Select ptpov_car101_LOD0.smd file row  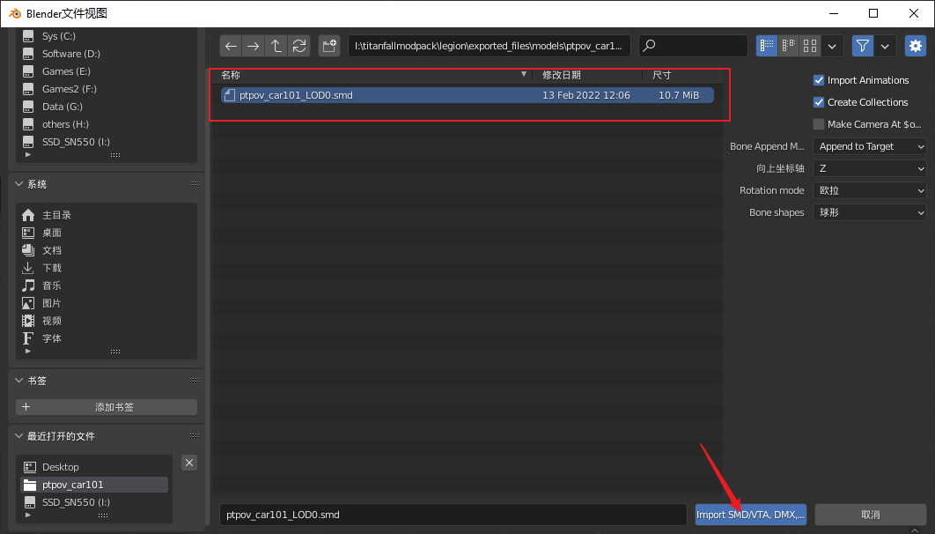pyautogui.click(x=467, y=95)
